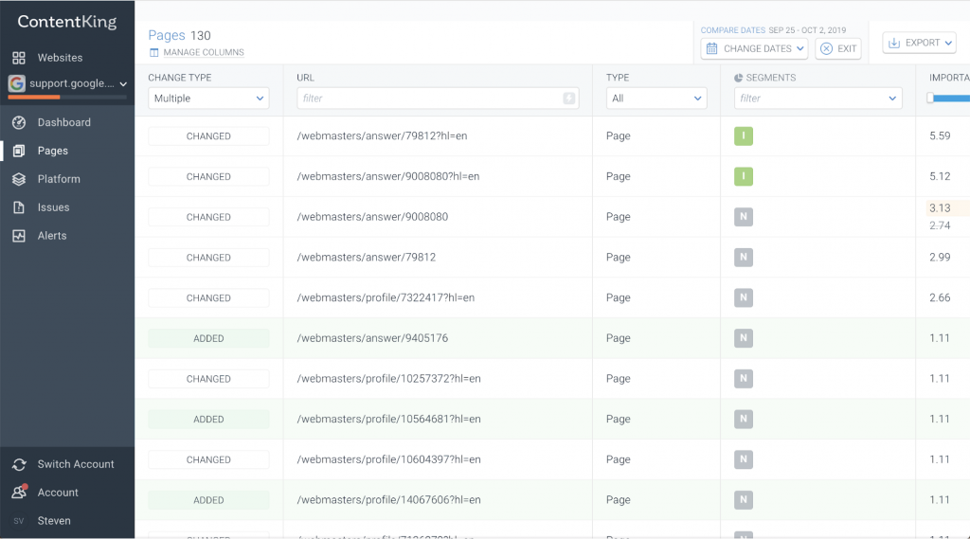Open the Export dropdown menu
970x539 pixels.
(x=919, y=43)
